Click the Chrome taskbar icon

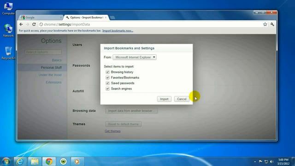click(49, 161)
